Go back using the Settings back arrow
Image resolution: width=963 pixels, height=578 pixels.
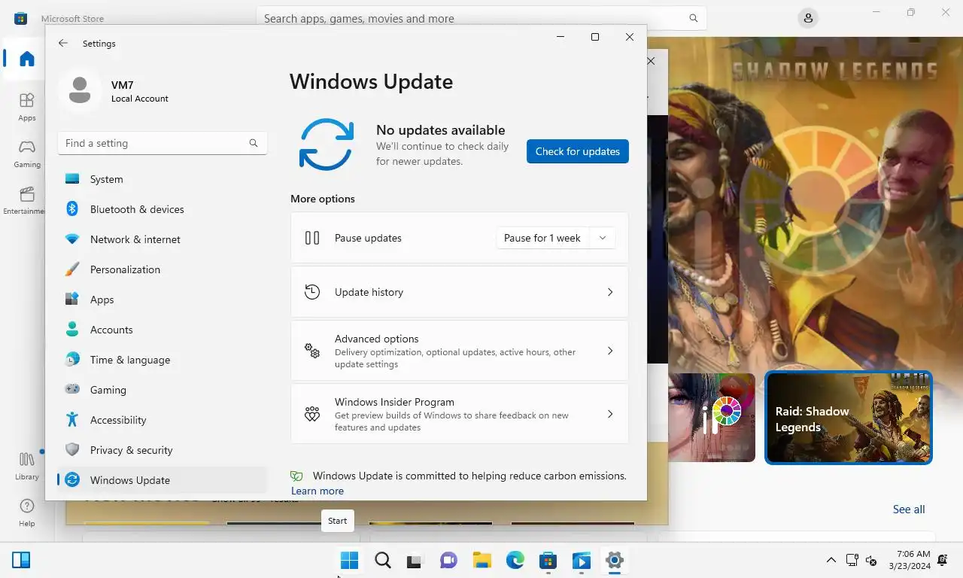click(x=63, y=44)
